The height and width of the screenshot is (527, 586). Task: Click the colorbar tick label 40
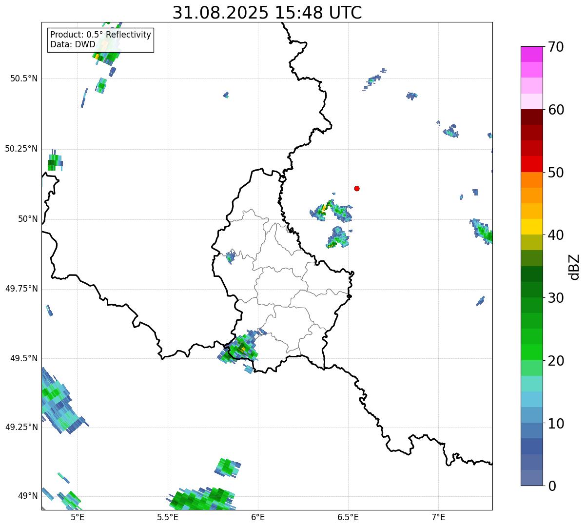coord(556,235)
